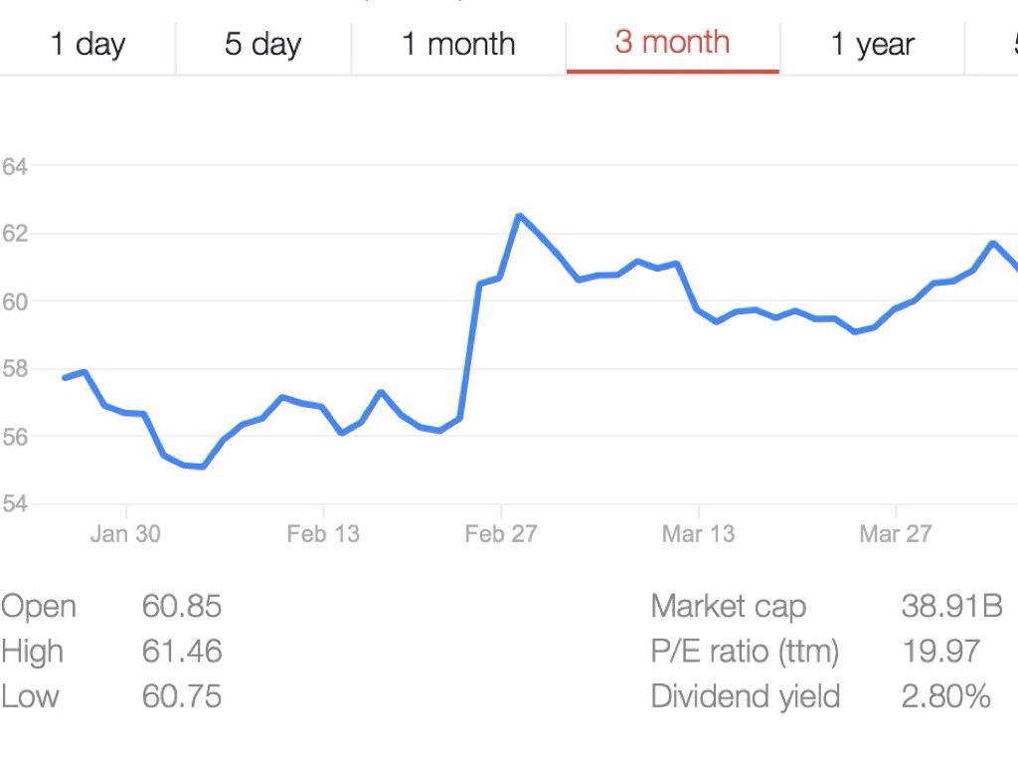Click the Mar 13 date label
1018x764 pixels.
[x=698, y=534]
